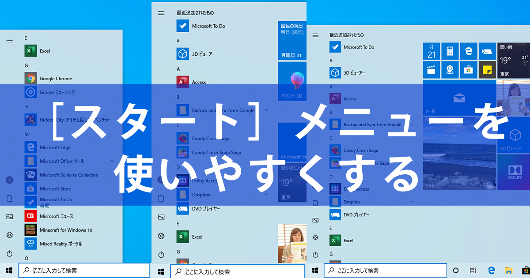Click the Pictures icon in right Start menu
The width and height of the screenshot is (530, 278).
click(315, 220)
